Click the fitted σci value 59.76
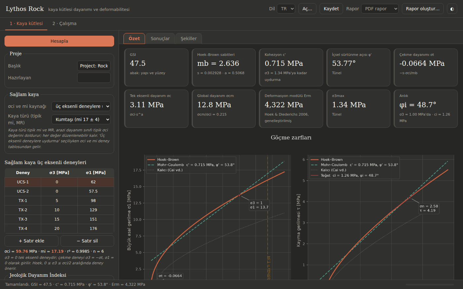 (22, 251)
